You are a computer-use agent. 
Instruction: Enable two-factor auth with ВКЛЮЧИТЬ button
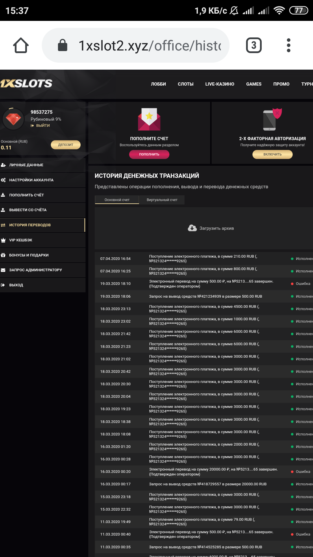[272, 154]
